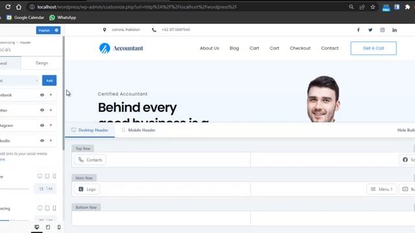This screenshot has width=415, height=233.
Task: Open Instagram icon in site top bar
Action: pos(383,30)
